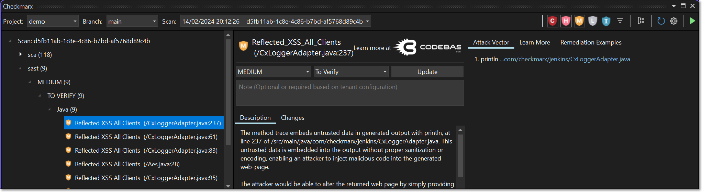Viewport: 702px width, 192px height.
Task: Refresh the scan results
Action: pos(661,21)
